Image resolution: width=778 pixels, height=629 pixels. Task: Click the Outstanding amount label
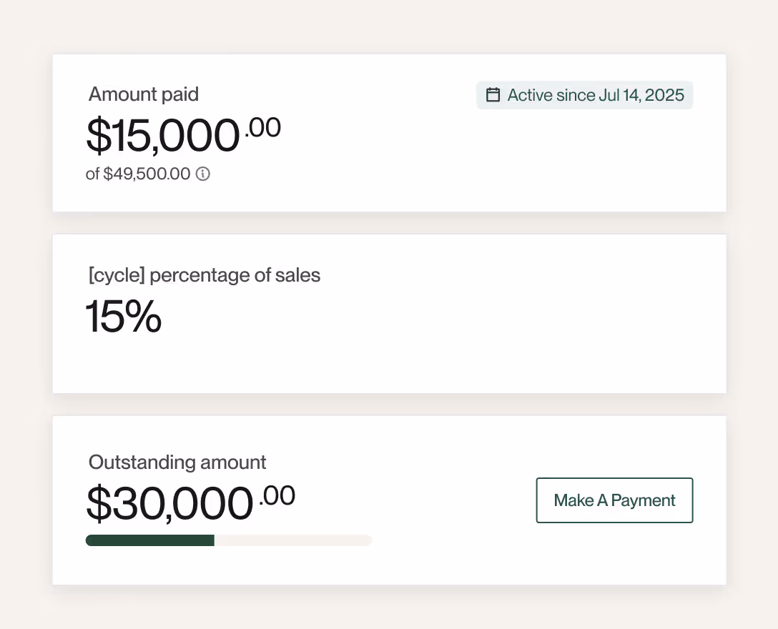click(x=177, y=462)
